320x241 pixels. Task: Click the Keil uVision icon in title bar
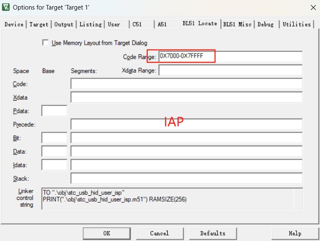point(6,7)
